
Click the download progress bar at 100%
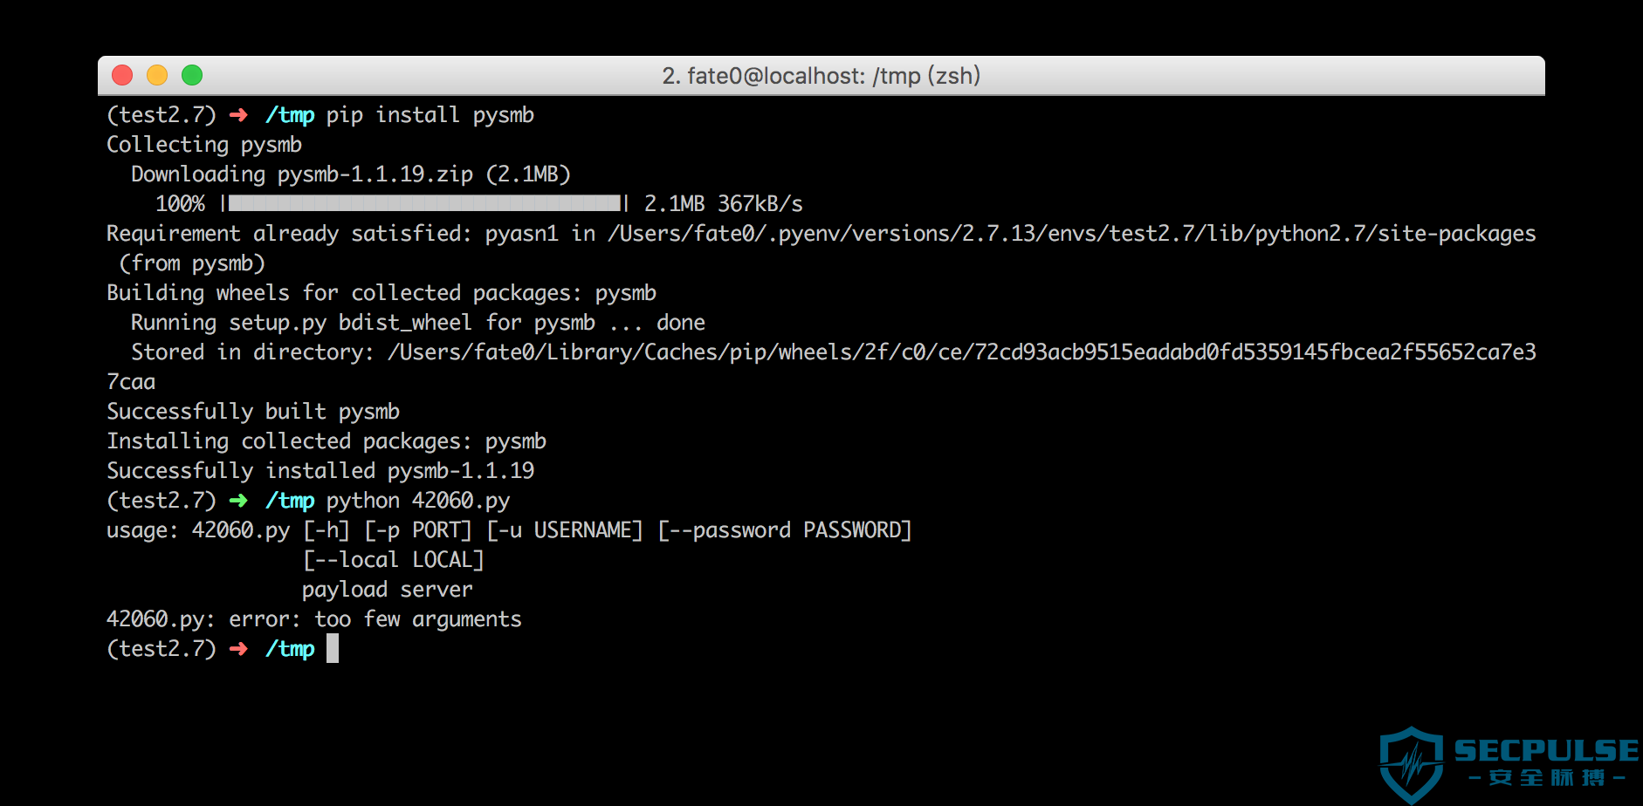coord(425,203)
